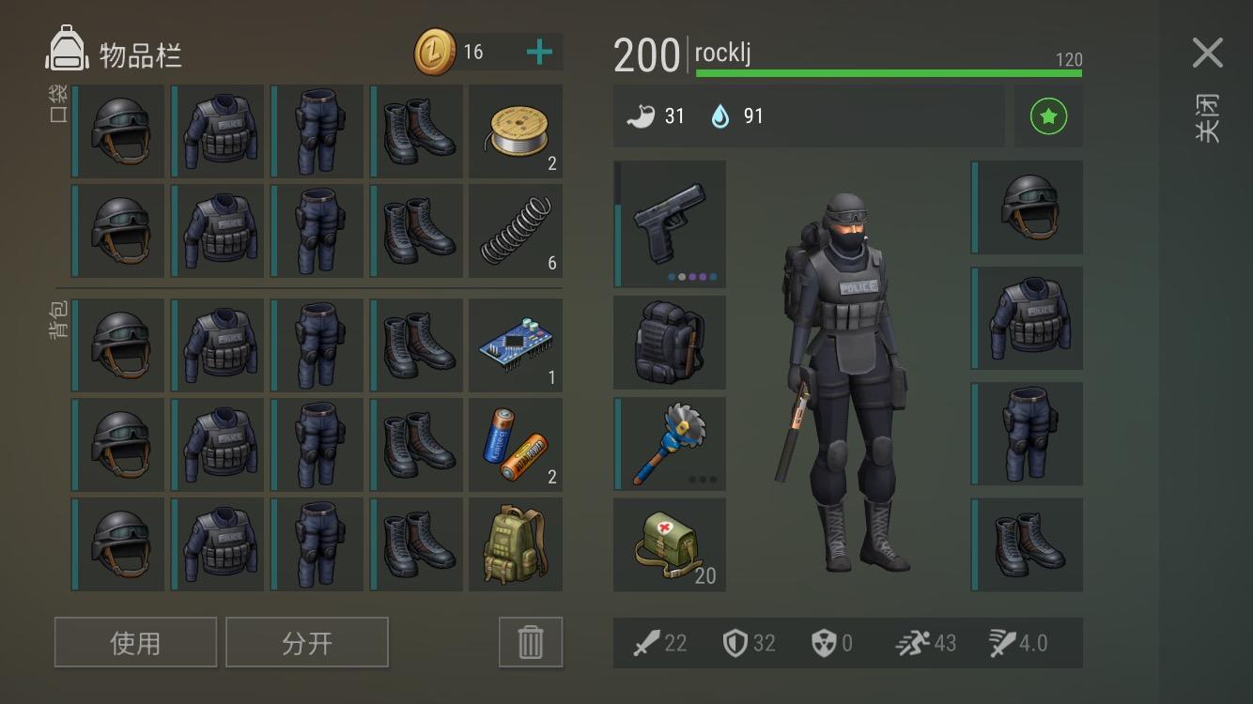Click the 使用 button

(135, 642)
